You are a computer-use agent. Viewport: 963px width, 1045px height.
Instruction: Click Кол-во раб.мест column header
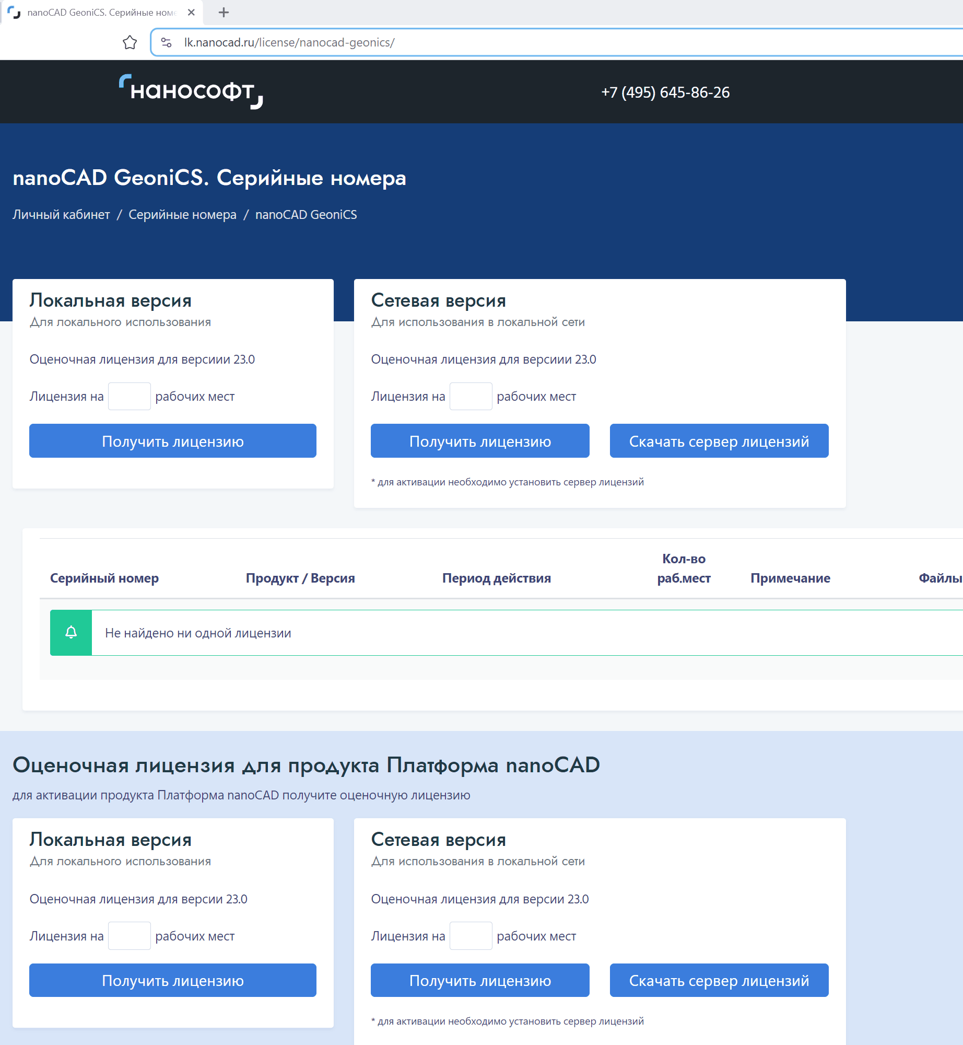(x=684, y=568)
